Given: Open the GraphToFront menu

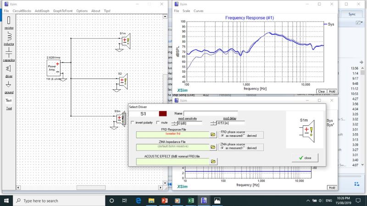Looking at the screenshot, I should point(63,11).
